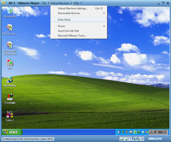Image resolution: width=171 pixels, height=142 pixels.
Task: Click the disc-and-pen tray icon
Action: pyautogui.click(x=127, y=132)
